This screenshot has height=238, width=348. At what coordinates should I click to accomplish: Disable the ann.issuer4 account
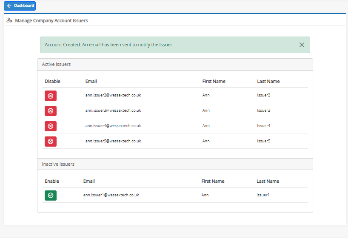click(x=51, y=126)
